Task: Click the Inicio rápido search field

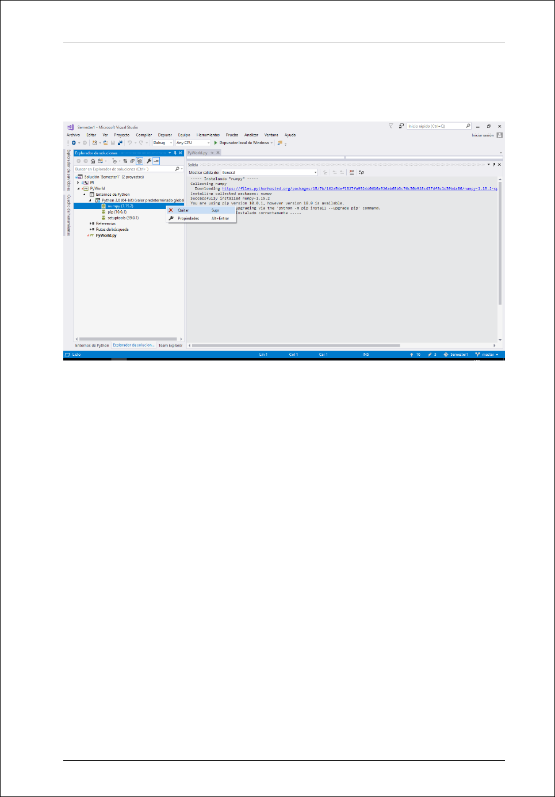Action: pos(439,126)
